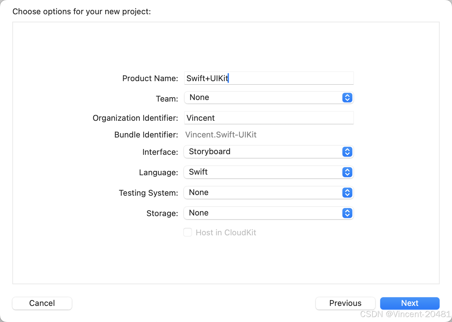Open the Storage dropdown showing None
Image resolution: width=452 pixels, height=322 pixels.
(x=269, y=213)
